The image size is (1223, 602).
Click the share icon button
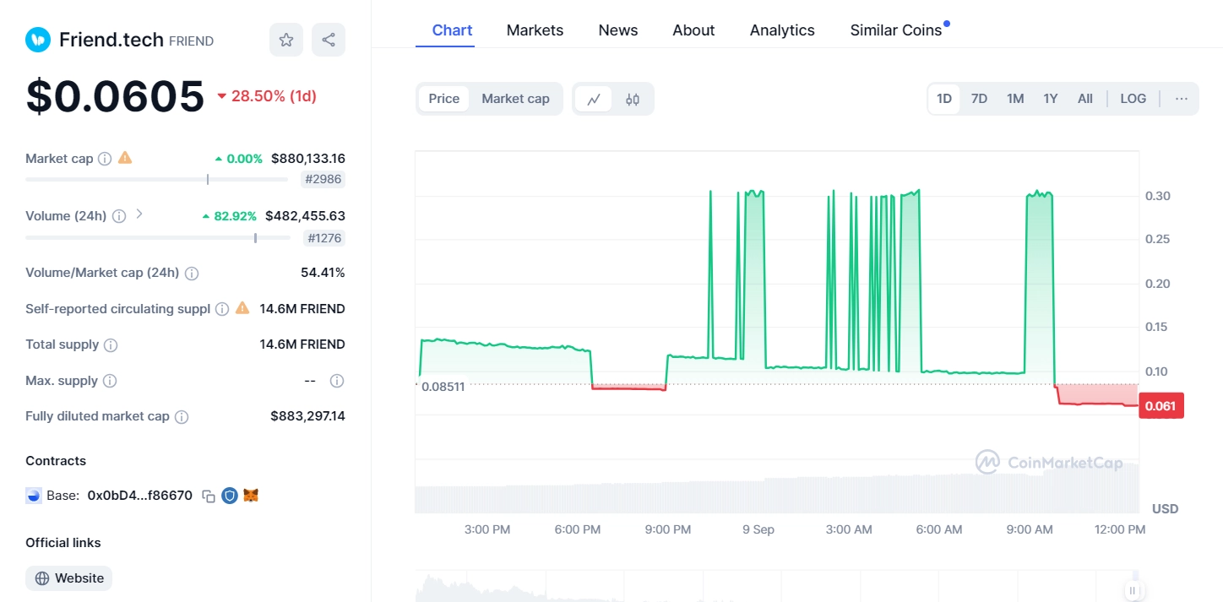[329, 40]
